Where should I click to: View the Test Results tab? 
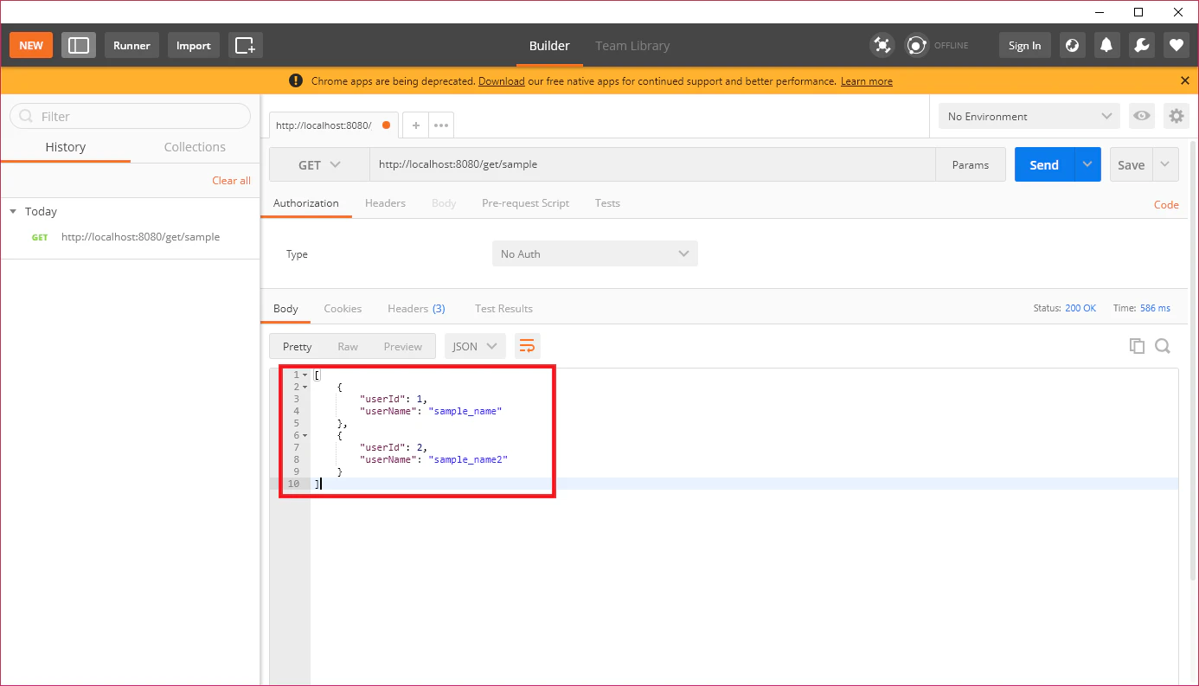503,309
